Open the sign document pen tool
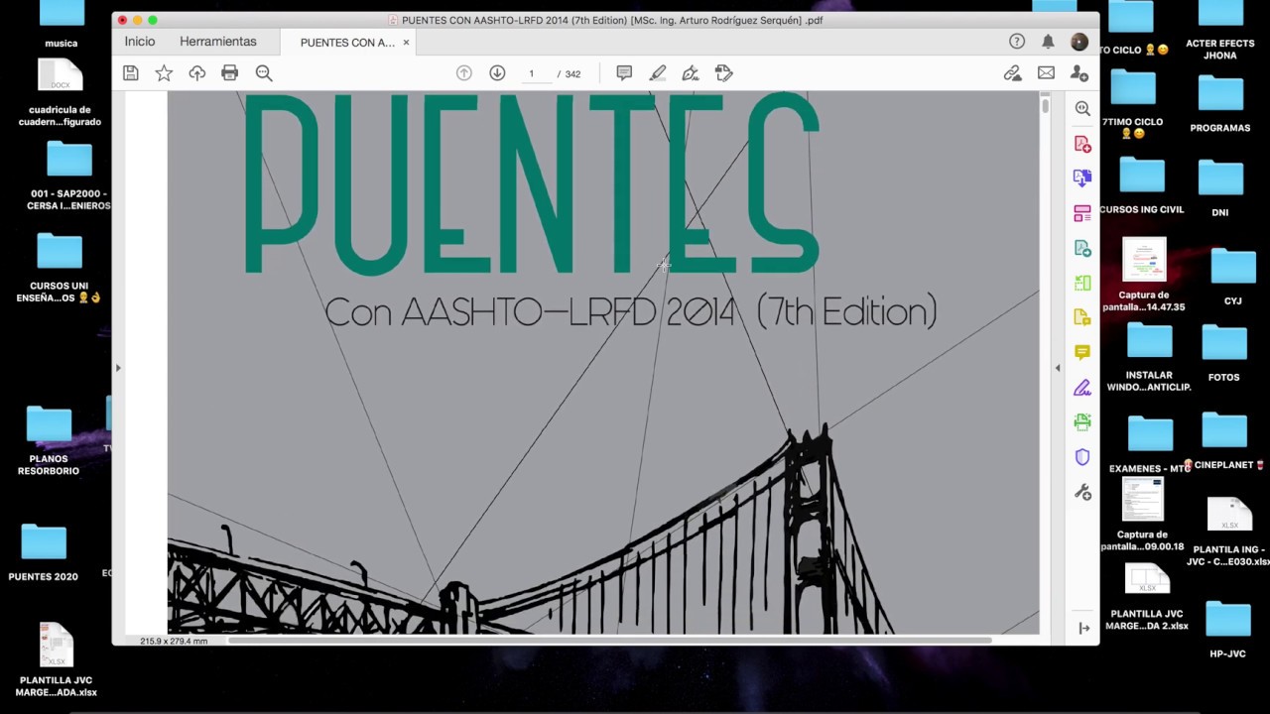1270x714 pixels. (691, 73)
